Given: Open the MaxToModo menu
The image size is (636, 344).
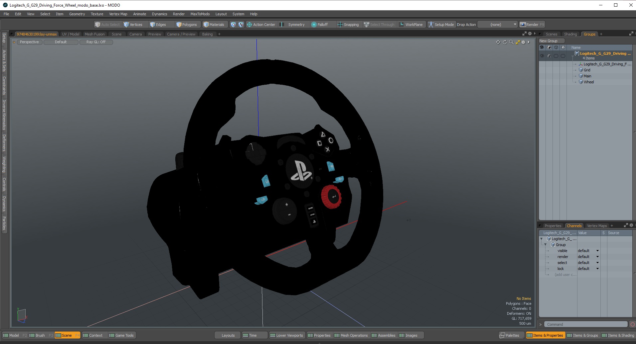Looking at the screenshot, I should [200, 14].
